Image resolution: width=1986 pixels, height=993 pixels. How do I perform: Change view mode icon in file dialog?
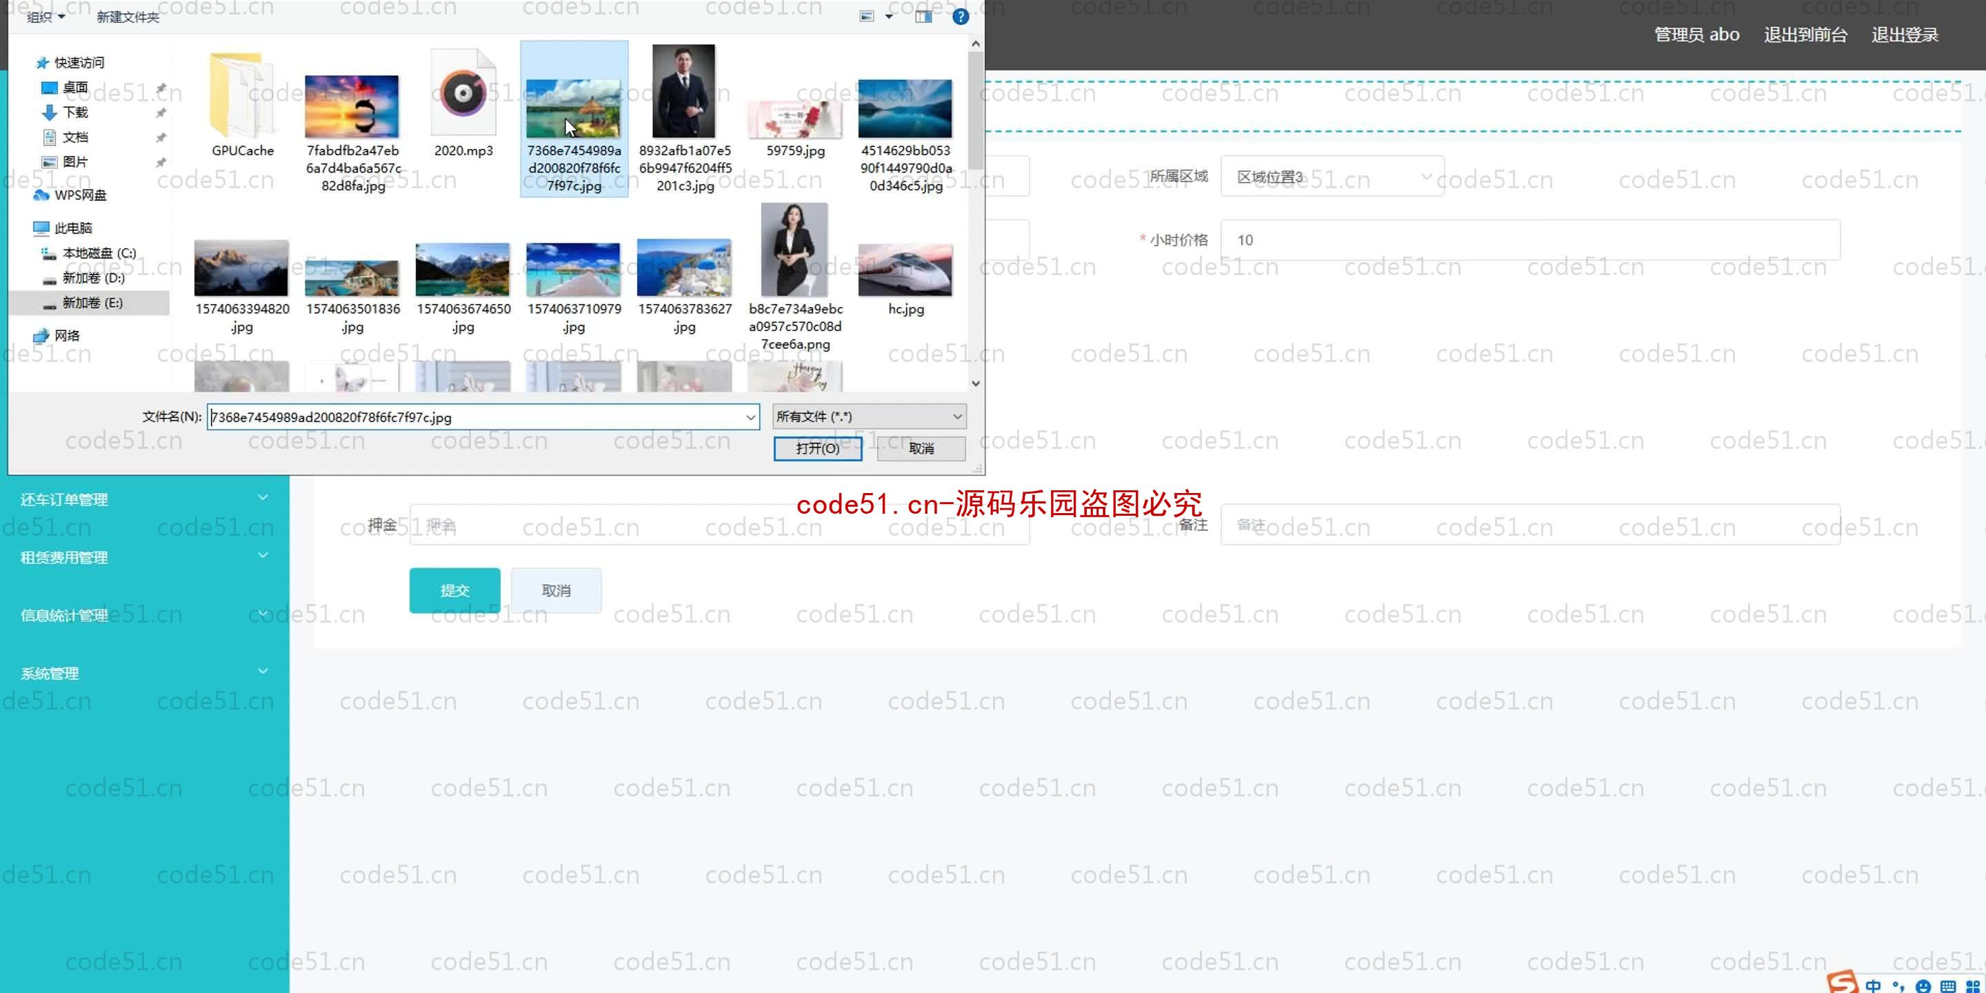[867, 16]
